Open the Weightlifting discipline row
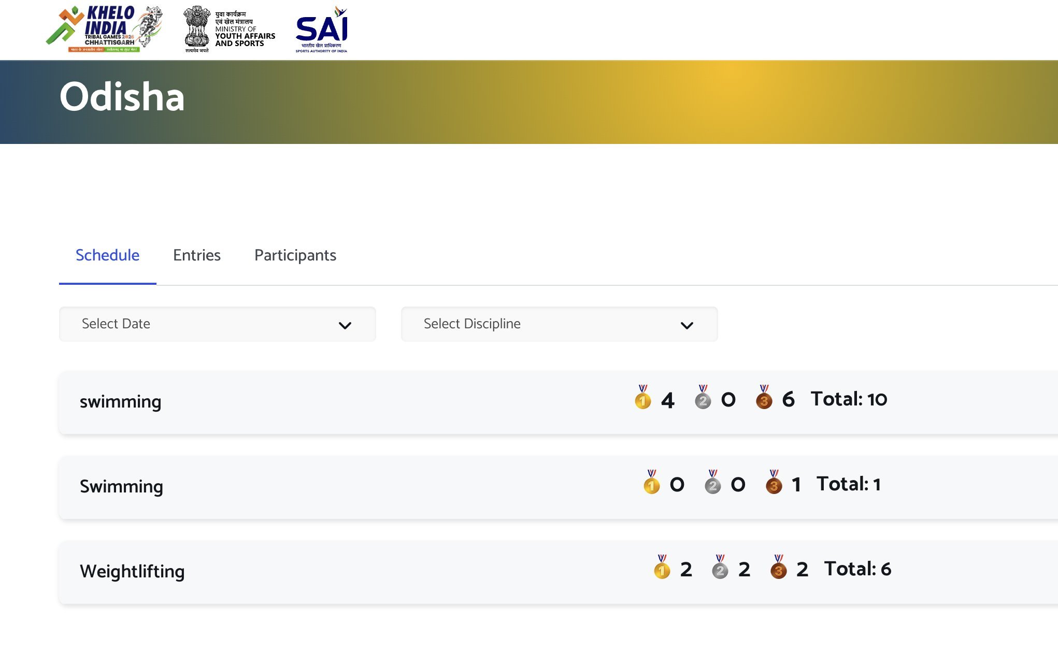1058x668 pixels. (x=132, y=571)
